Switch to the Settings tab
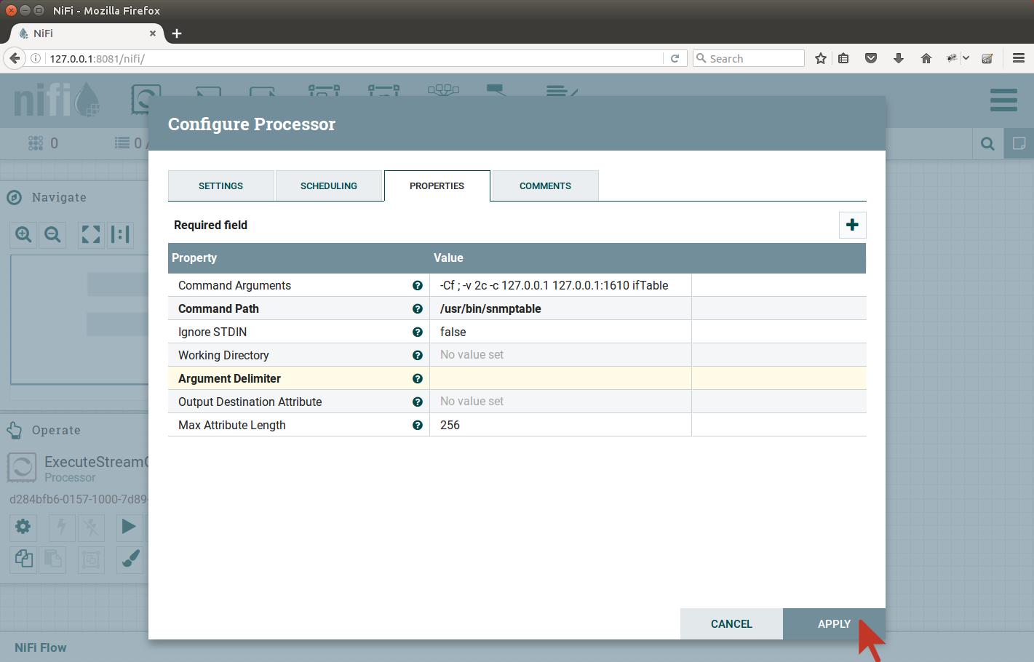 coord(220,186)
